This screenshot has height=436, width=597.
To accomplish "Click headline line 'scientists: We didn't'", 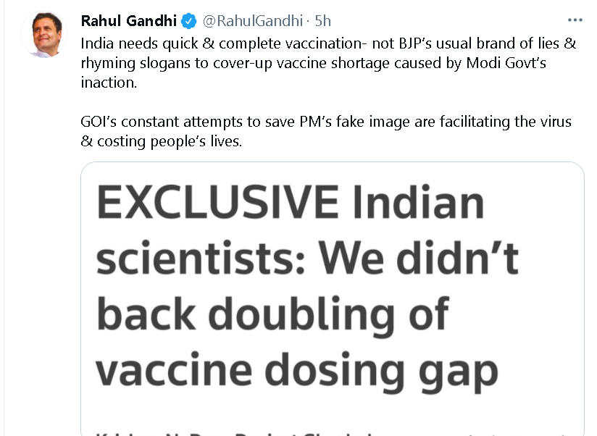I will 307,259.
